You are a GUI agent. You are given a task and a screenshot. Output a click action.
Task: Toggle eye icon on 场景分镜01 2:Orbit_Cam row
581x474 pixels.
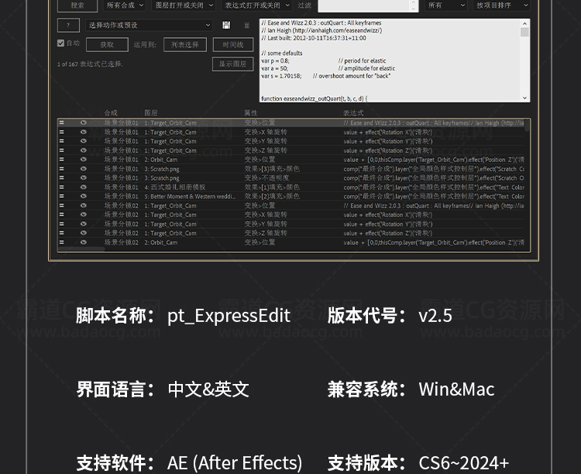tap(84, 159)
